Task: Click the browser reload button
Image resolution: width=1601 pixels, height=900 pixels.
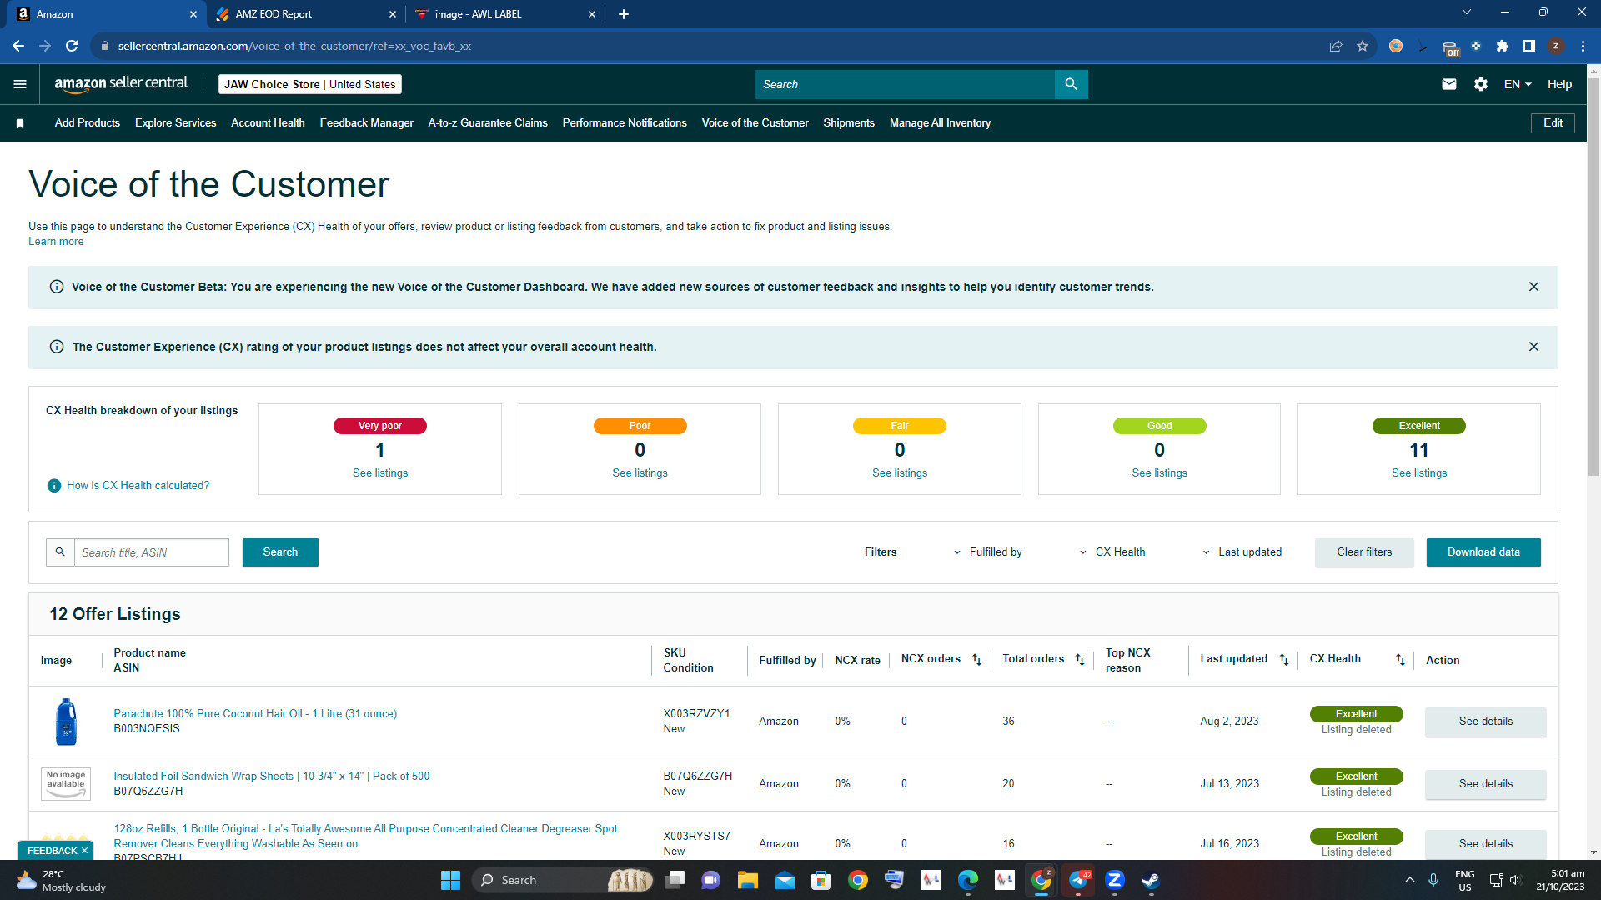Action: tap(72, 46)
